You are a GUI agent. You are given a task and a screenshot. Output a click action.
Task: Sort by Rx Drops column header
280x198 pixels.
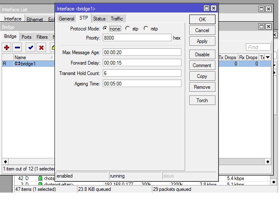(248, 58)
